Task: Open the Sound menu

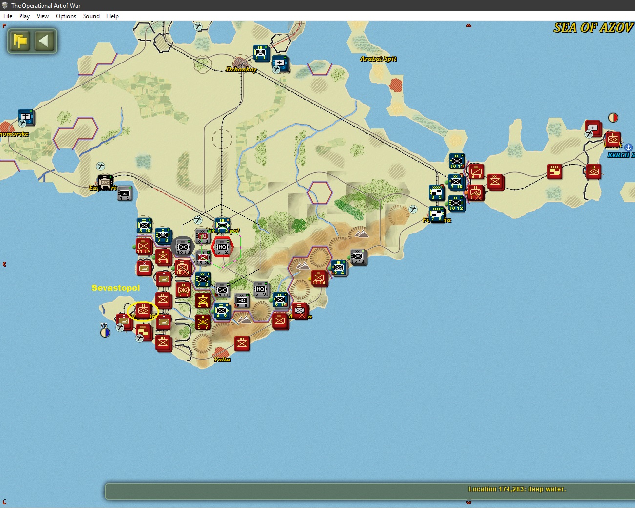Action: pyautogui.click(x=91, y=16)
